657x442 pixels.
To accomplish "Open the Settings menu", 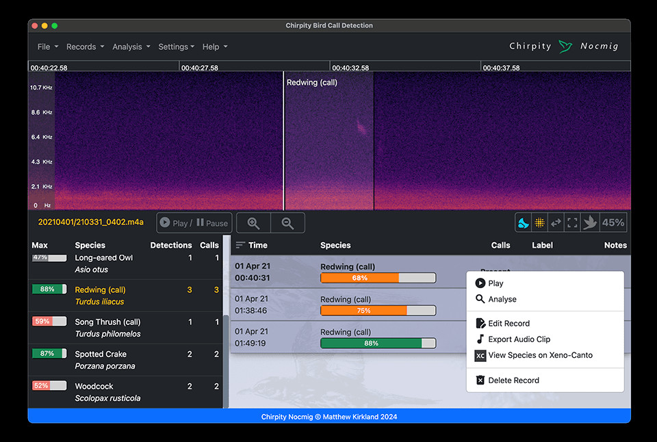I will pyautogui.click(x=176, y=47).
